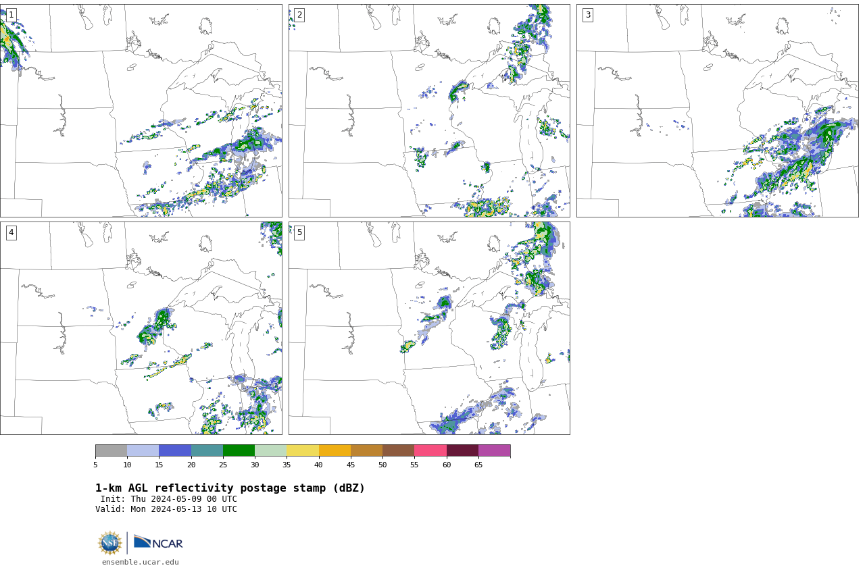This screenshot has width=865, height=570.
Task: Open ensemble member 1 map panel
Action: pyautogui.click(x=141, y=111)
